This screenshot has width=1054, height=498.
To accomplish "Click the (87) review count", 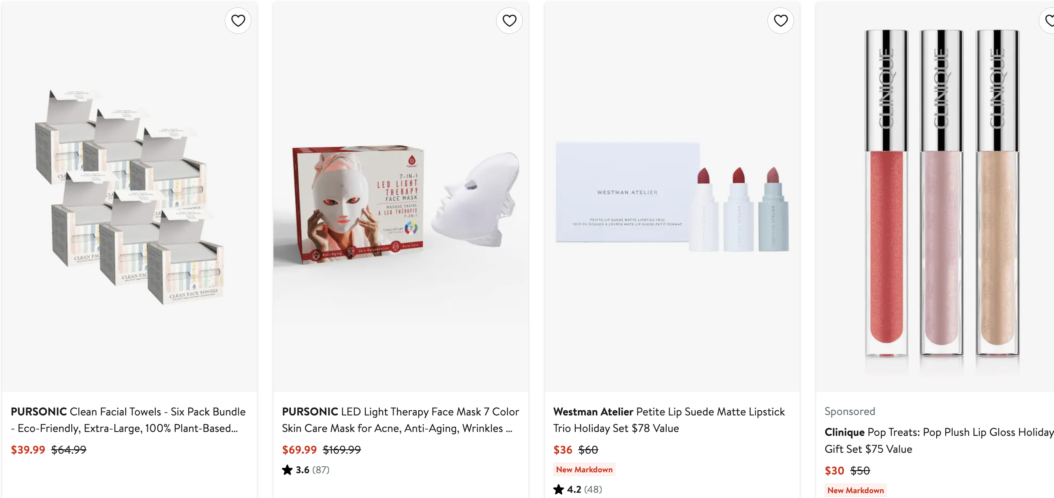I will point(321,470).
